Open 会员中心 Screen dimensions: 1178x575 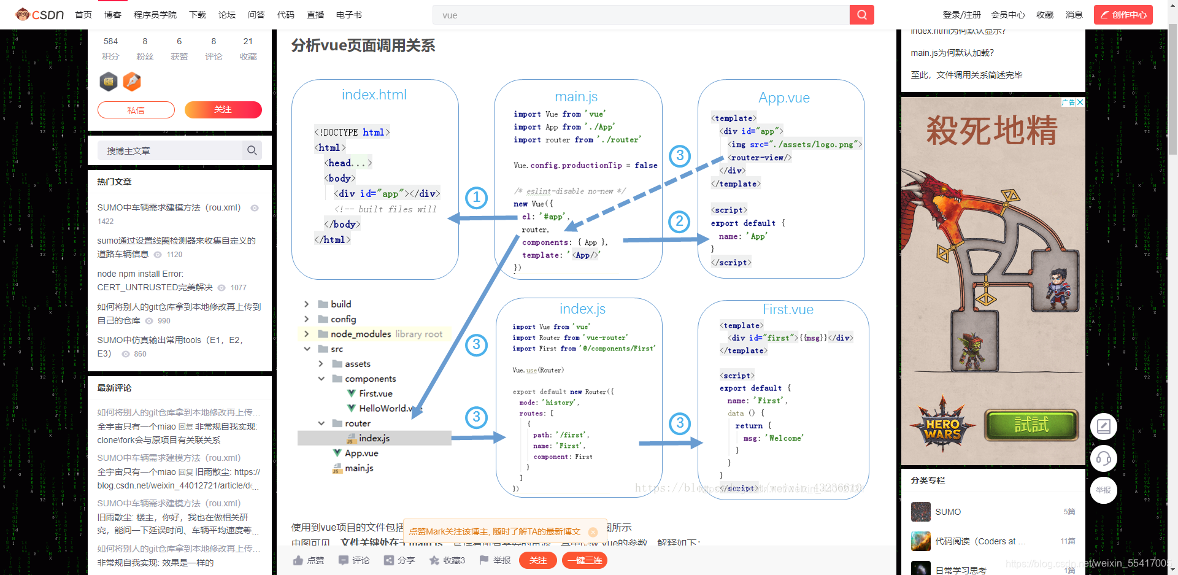coord(1008,15)
